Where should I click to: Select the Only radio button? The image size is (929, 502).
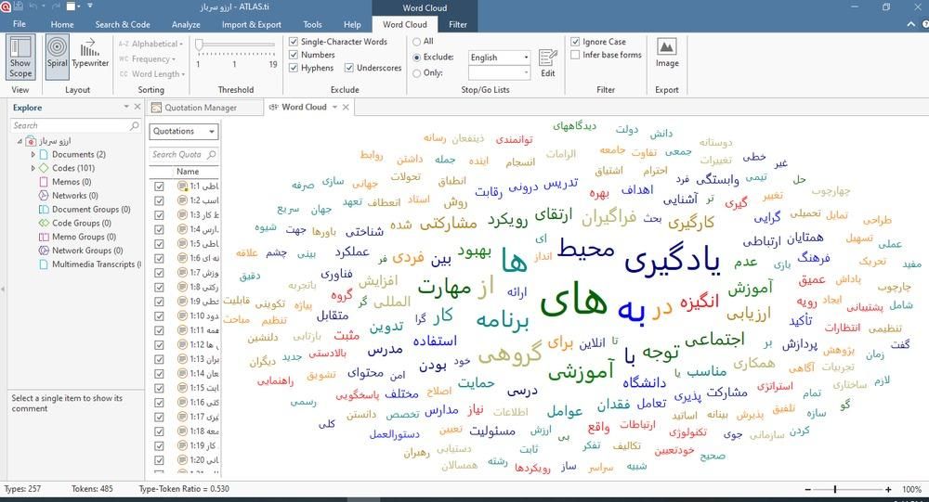click(416, 72)
